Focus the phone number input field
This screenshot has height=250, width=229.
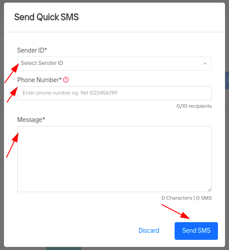[x=114, y=93]
